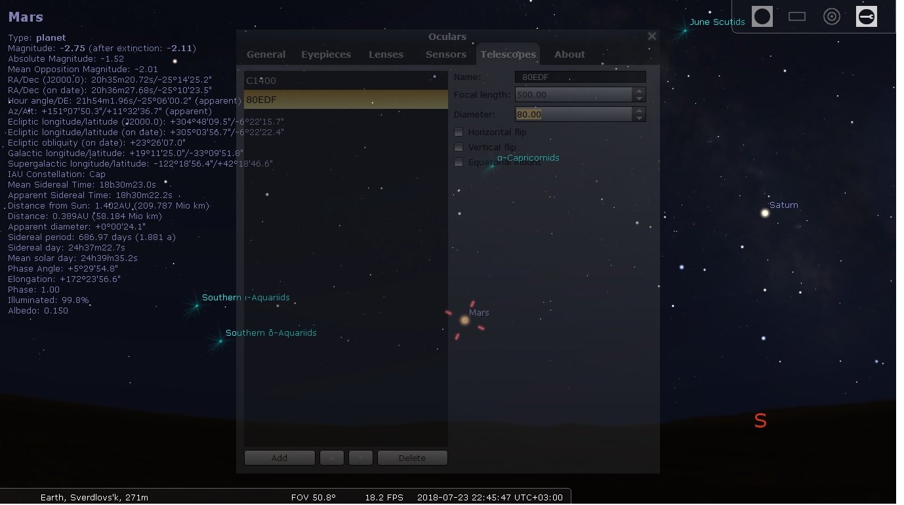Click the Mars title in info panel
904x505 pixels.
26,17
